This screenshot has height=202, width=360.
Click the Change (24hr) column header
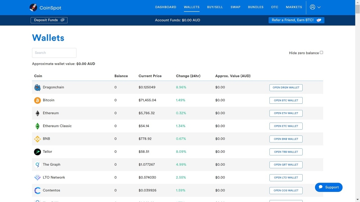point(188,76)
